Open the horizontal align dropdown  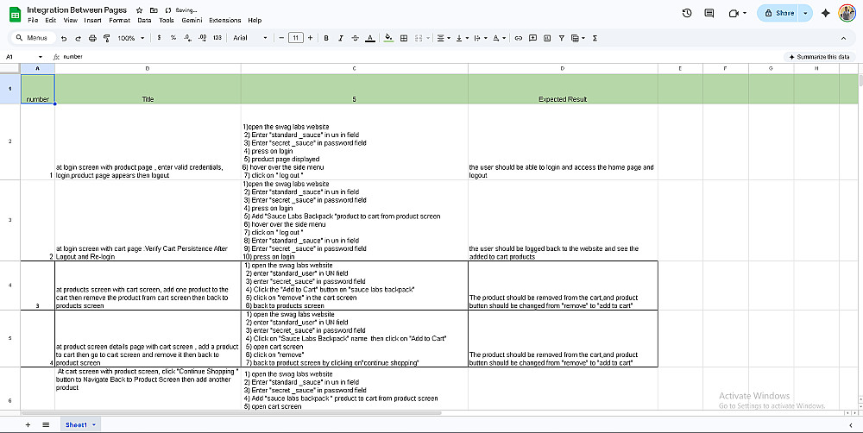click(443, 38)
